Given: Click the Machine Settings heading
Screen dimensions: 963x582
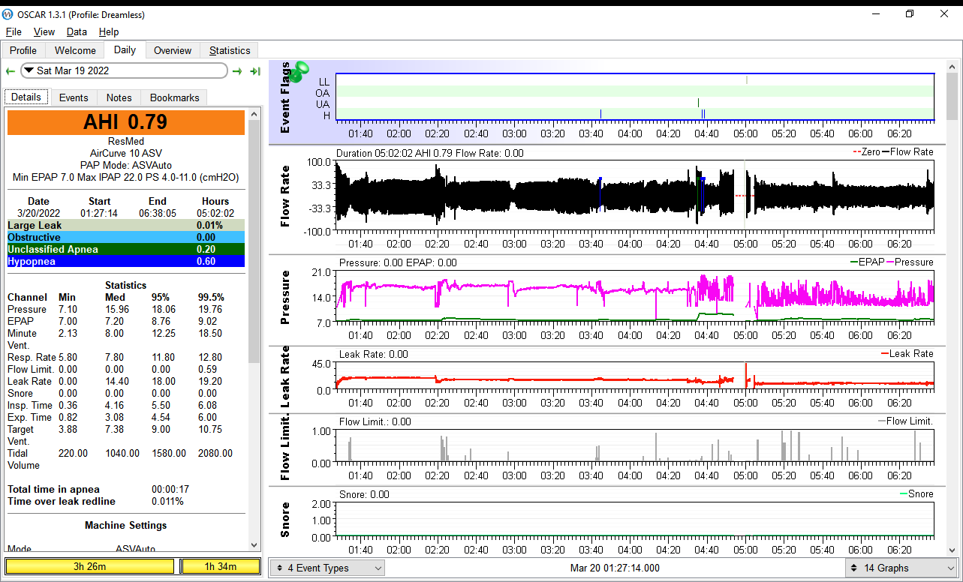Looking at the screenshot, I should point(126,525).
